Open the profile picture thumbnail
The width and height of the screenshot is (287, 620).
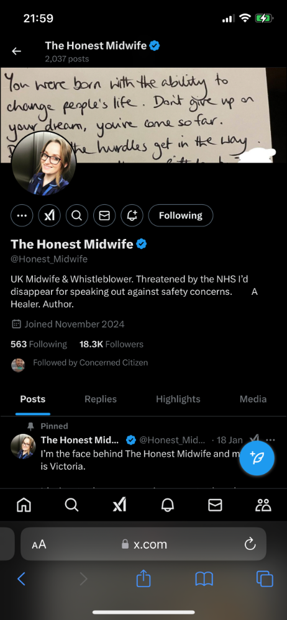click(x=44, y=163)
